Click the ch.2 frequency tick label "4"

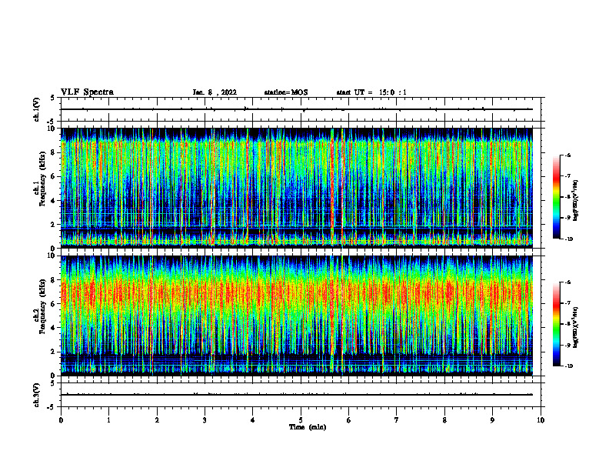coord(53,328)
